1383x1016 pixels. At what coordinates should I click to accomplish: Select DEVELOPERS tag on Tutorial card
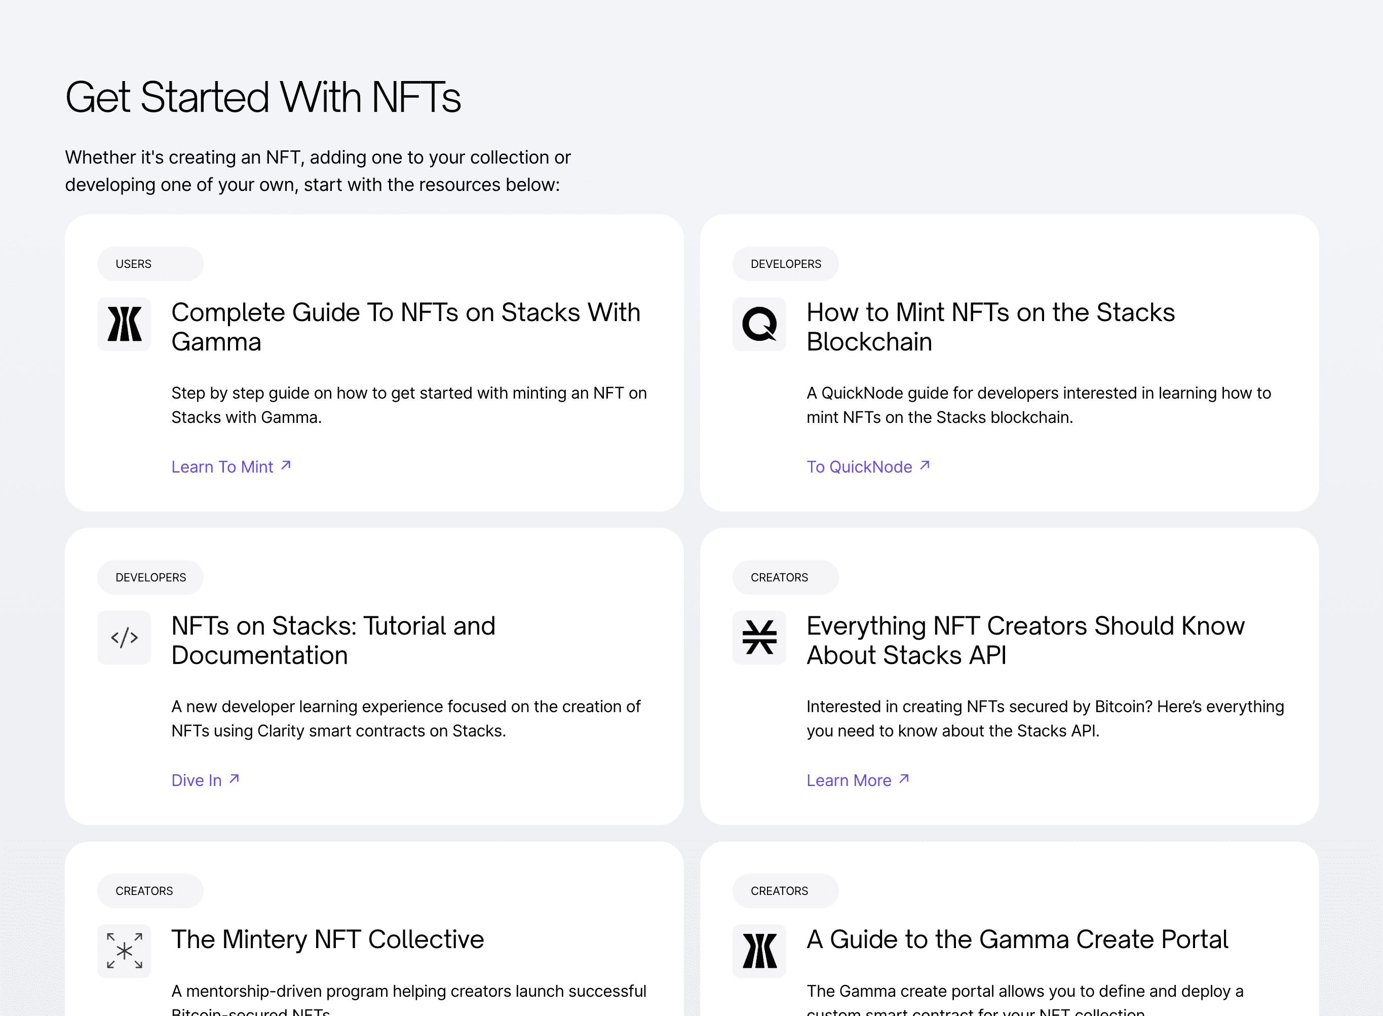pyautogui.click(x=150, y=577)
